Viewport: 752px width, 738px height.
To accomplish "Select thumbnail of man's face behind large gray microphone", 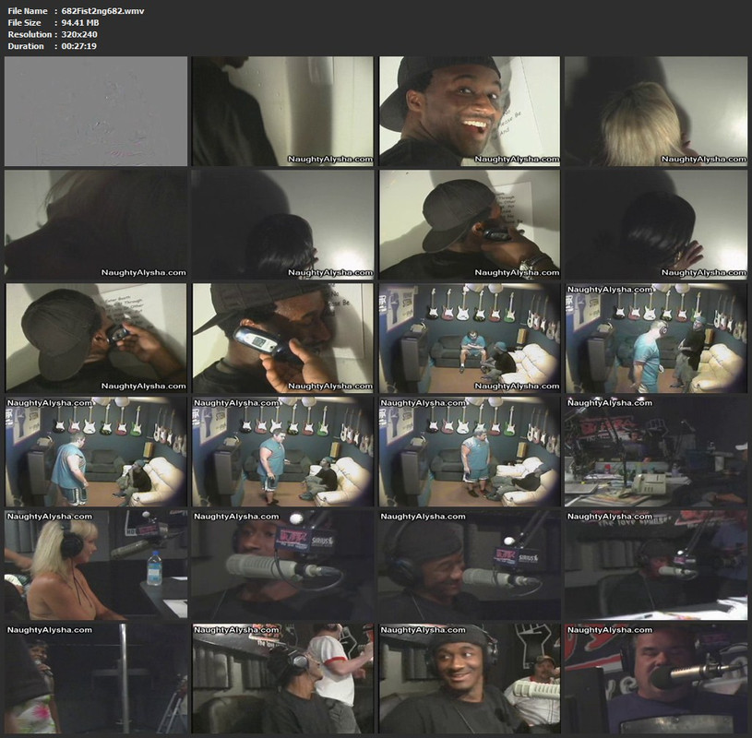I will coord(282,565).
